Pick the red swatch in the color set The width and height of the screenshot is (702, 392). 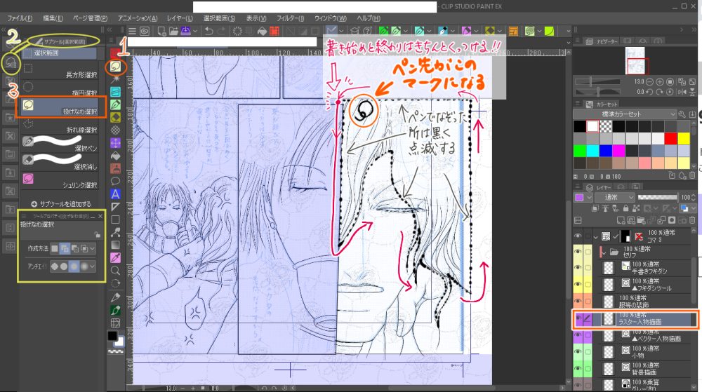tap(670, 139)
